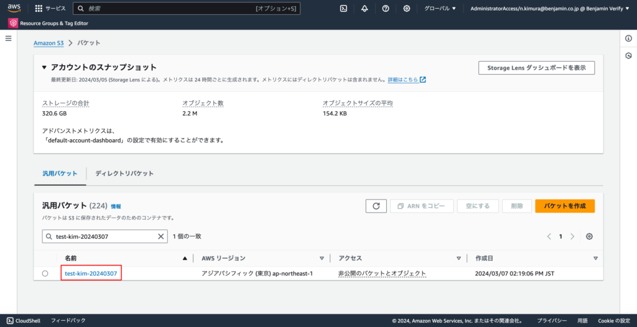Image resolution: width=637 pixels, height=327 pixels.
Task: Select the test-kim-20240307 bucket radio button
Action: 45,274
